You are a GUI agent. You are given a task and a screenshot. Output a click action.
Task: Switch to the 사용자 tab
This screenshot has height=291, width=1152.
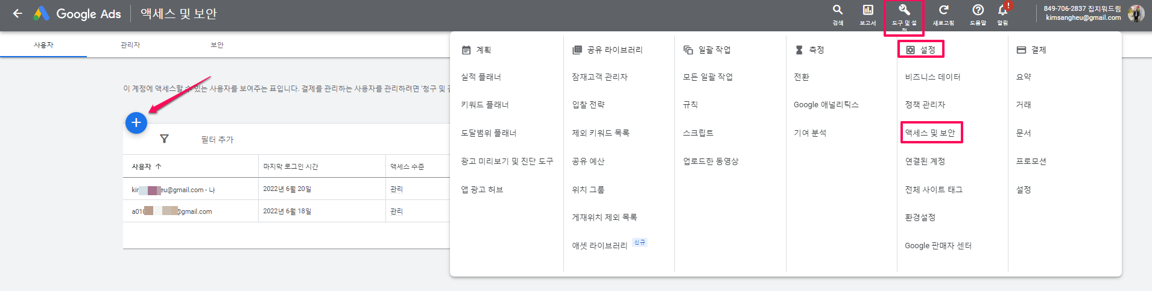pyautogui.click(x=43, y=45)
